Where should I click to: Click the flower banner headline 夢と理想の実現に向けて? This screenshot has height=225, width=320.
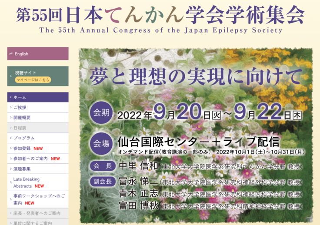pyautogui.click(x=195, y=77)
